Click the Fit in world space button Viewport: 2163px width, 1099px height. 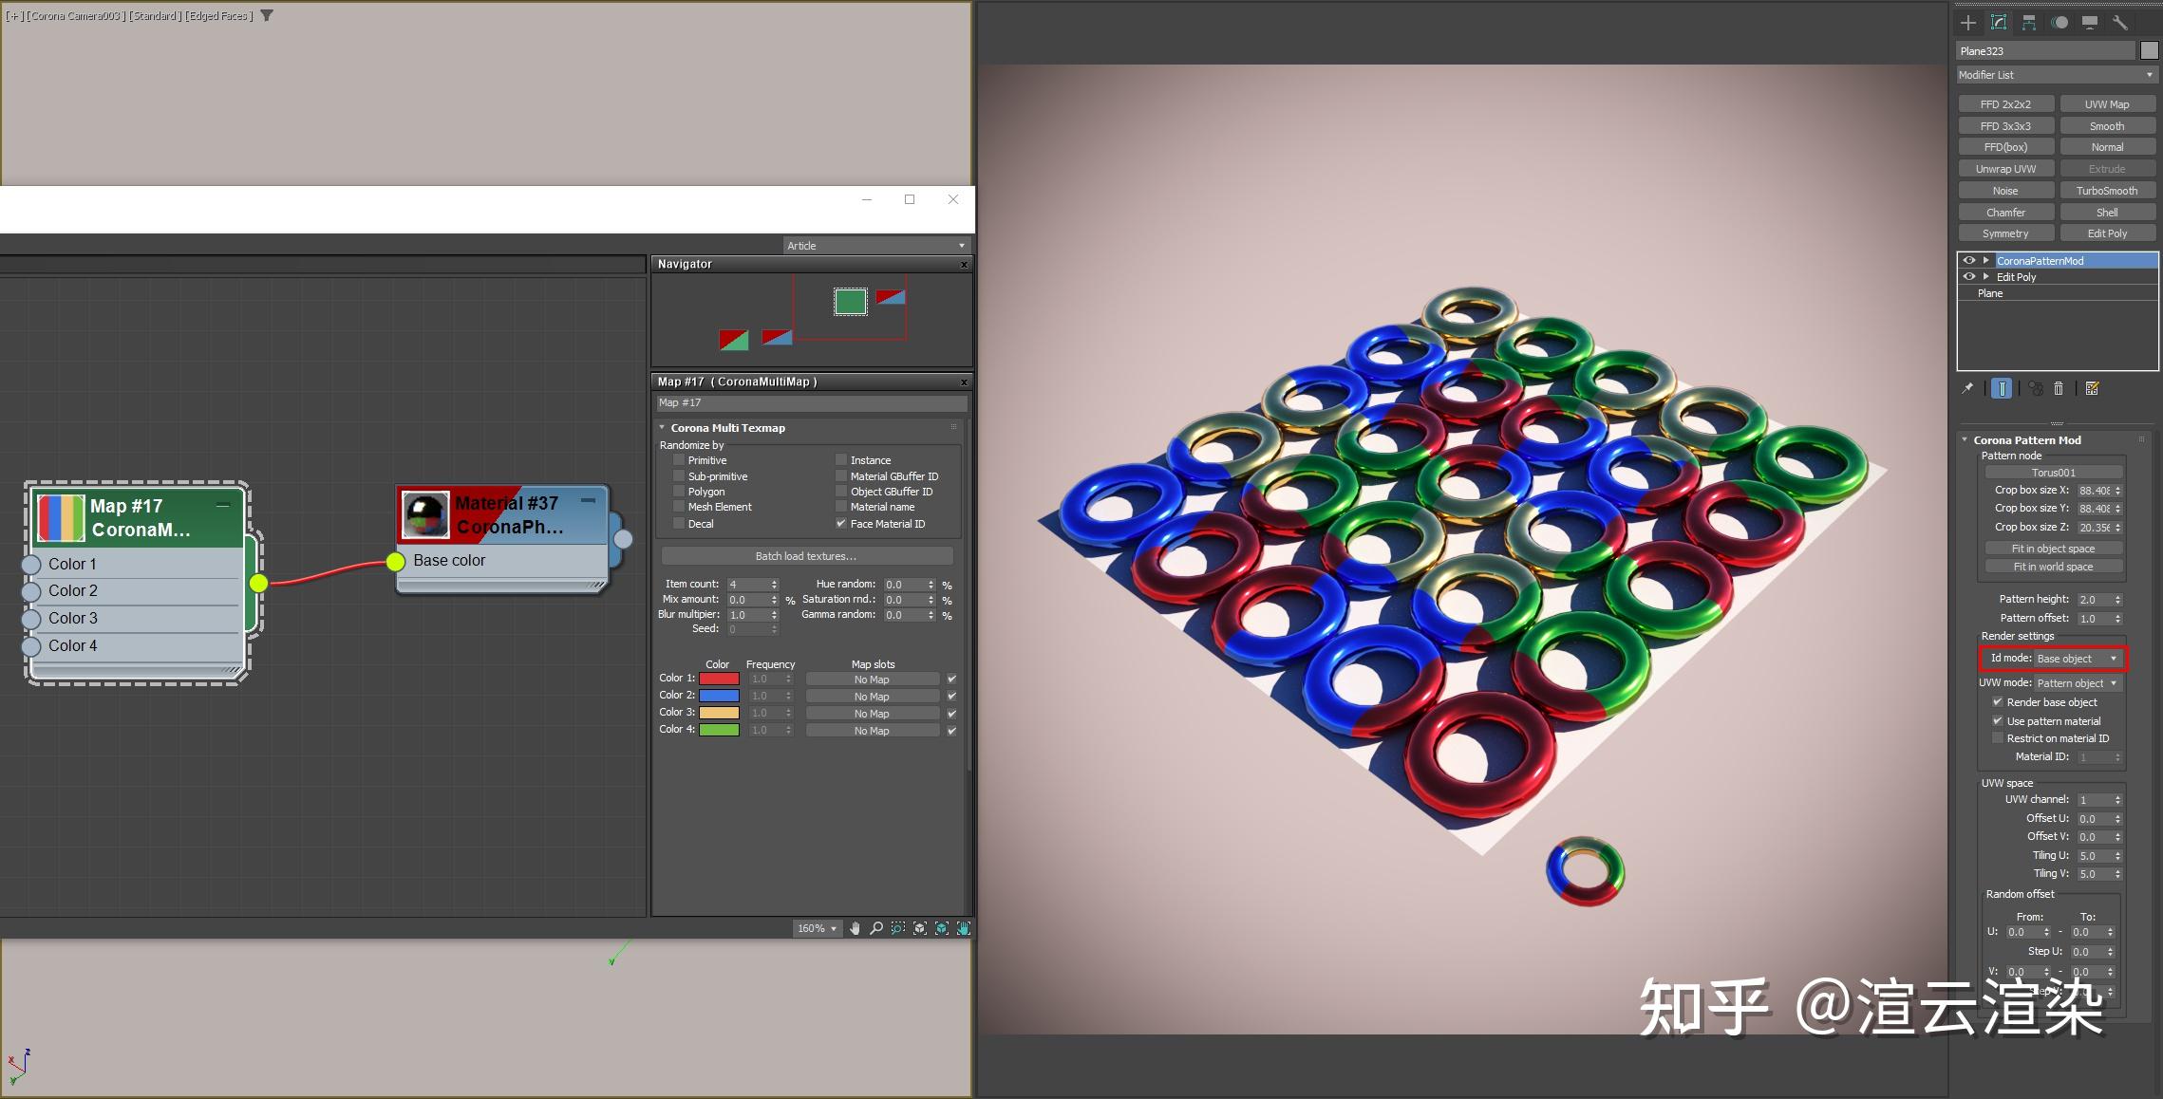point(2052,566)
